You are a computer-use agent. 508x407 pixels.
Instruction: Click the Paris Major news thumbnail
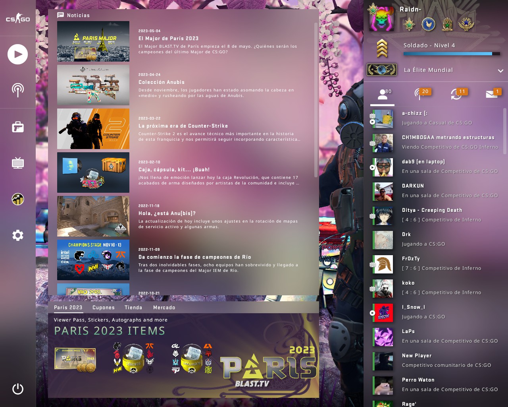(93, 41)
